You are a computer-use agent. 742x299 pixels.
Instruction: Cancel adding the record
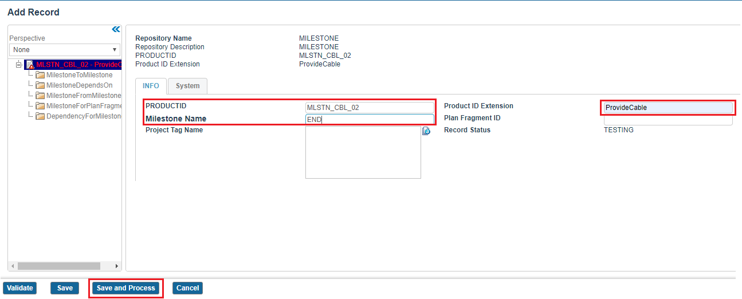point(187,288)
